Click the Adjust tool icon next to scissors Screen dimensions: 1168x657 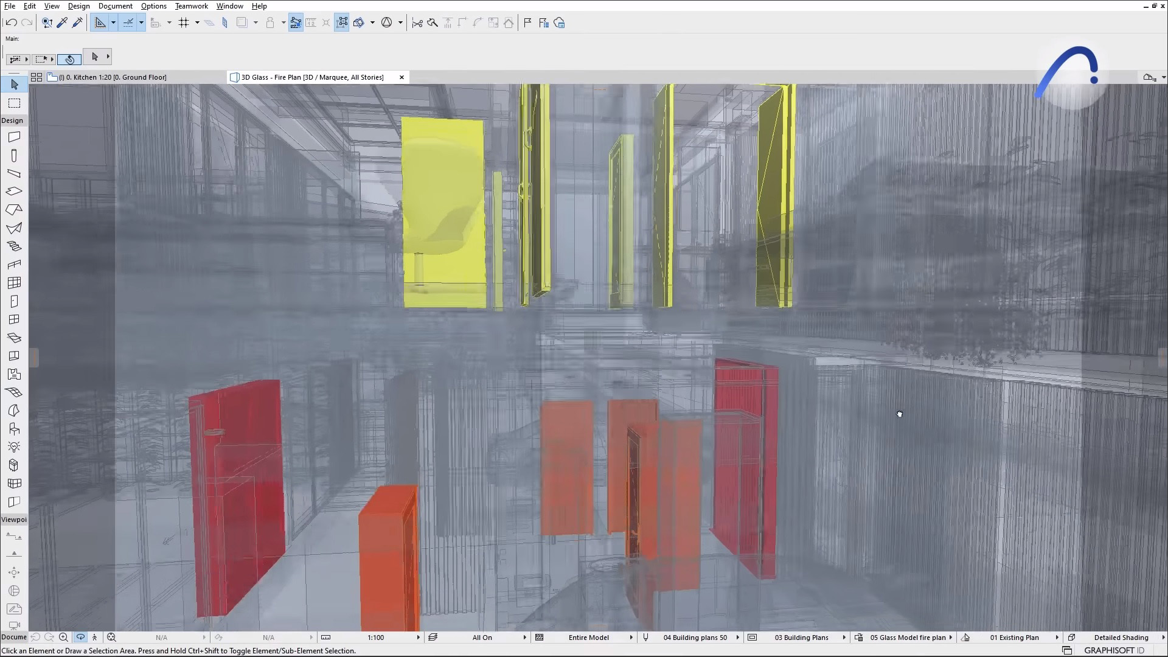pos(433,23)
